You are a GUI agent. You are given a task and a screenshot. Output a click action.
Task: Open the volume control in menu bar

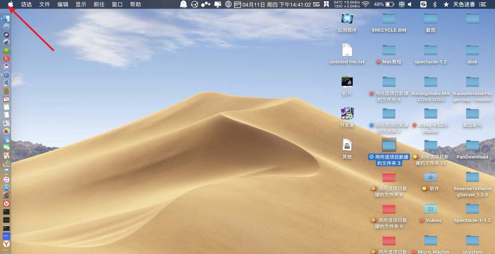410,4
